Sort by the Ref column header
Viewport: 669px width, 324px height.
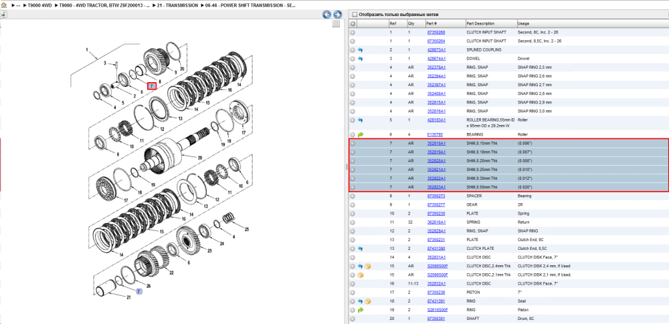pos(397,24)
